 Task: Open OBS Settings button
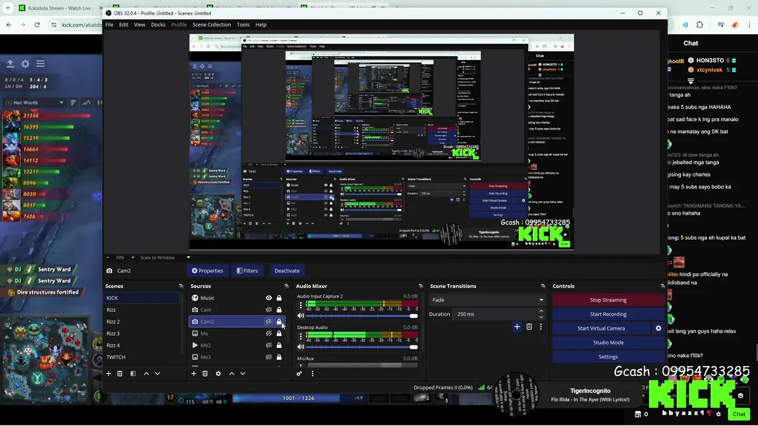(x=608, y=357)
